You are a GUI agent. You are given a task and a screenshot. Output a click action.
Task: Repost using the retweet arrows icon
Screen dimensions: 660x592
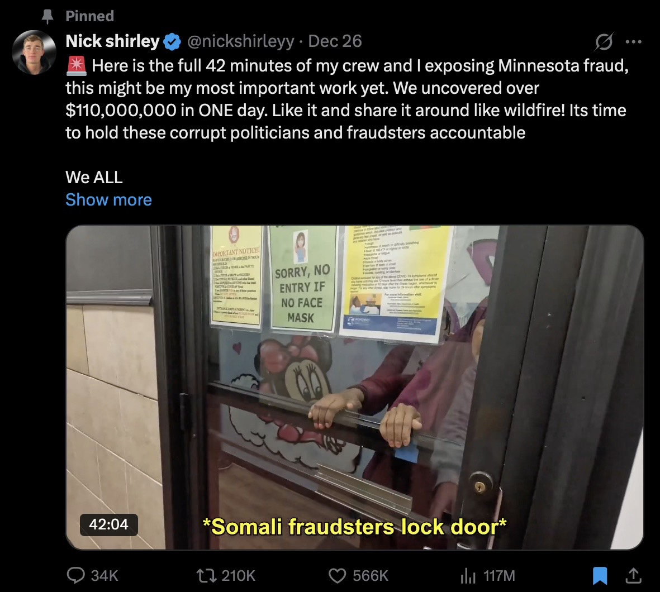click(x=207, y=575)
